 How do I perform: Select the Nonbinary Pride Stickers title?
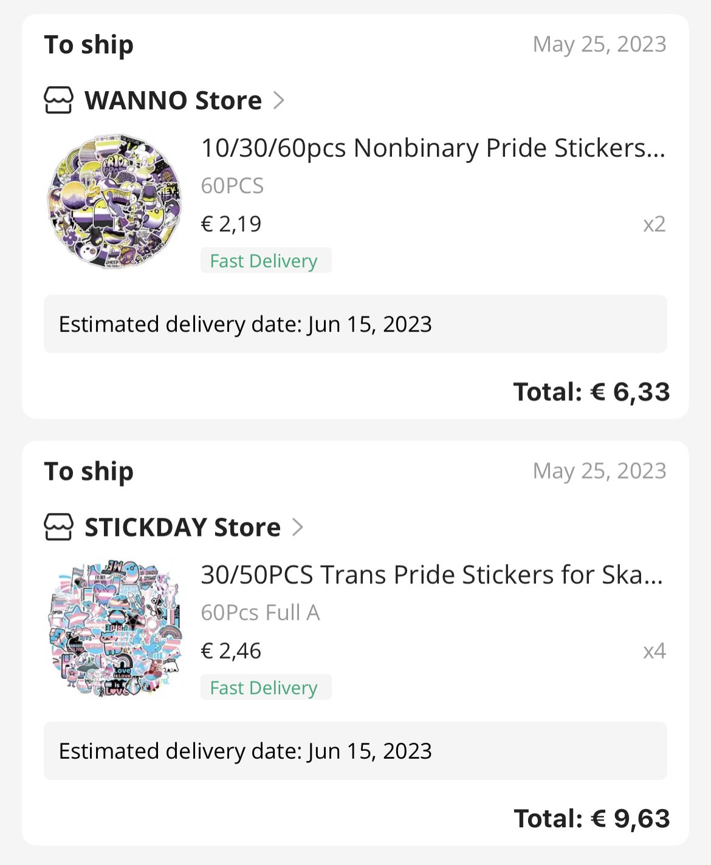tap(433, 148)
